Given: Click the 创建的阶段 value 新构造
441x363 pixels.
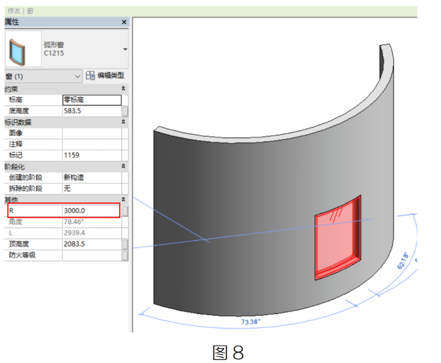Looking at the screenshot, I should pyautogui.click(x=92, y=177).
